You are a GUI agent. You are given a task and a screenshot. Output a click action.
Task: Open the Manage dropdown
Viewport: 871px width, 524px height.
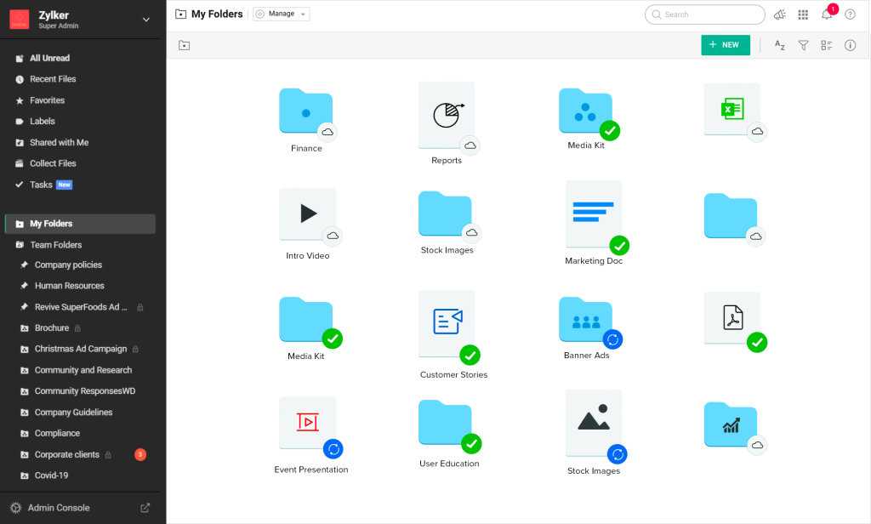tap(282, 14)
